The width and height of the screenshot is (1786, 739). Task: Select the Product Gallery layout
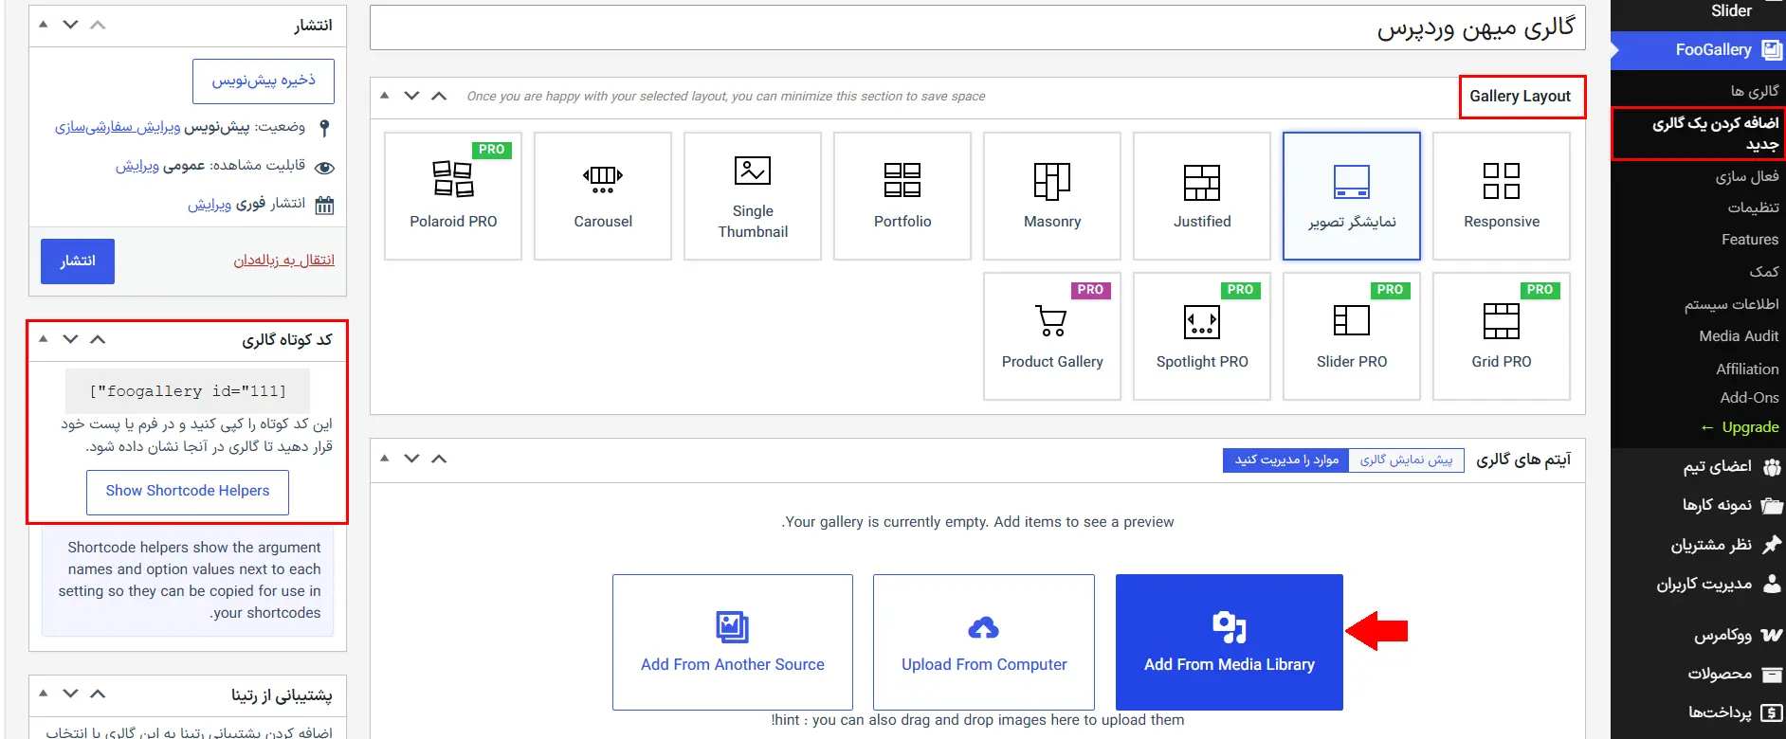coord(1052,336)
